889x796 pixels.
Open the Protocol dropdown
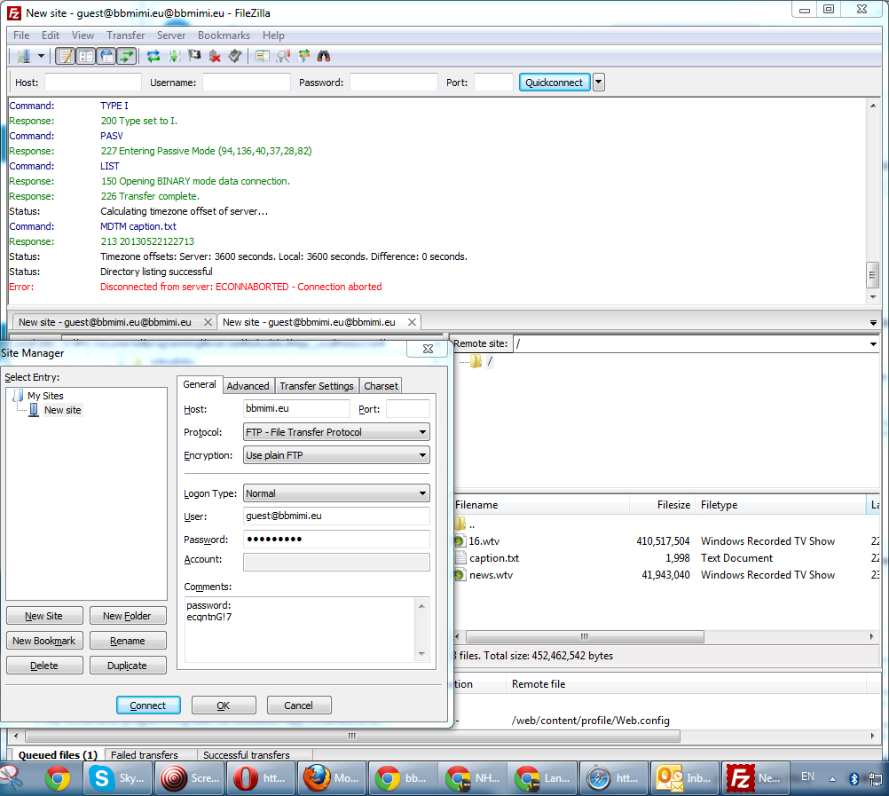[336, 432]
